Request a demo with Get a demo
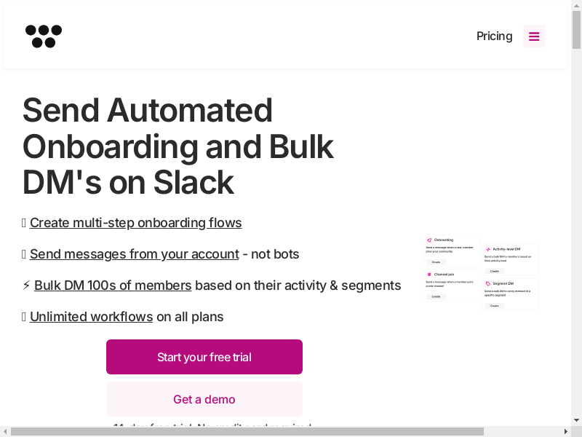This screenshot has height=437, width=582. (x=204, y=399)
